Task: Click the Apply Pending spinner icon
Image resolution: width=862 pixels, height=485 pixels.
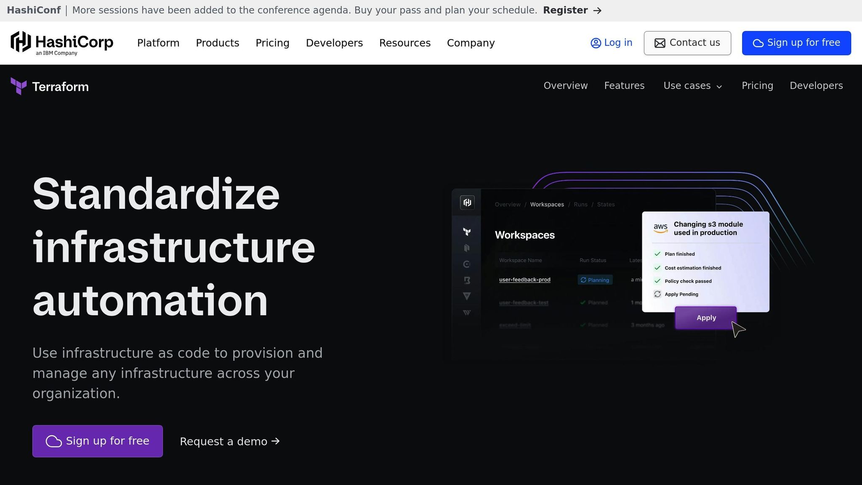Action: 657,294
